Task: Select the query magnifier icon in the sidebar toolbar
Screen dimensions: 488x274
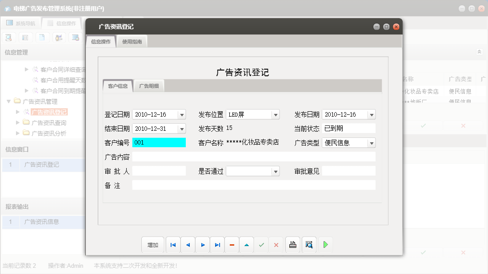Action: (x=8, y=38)
